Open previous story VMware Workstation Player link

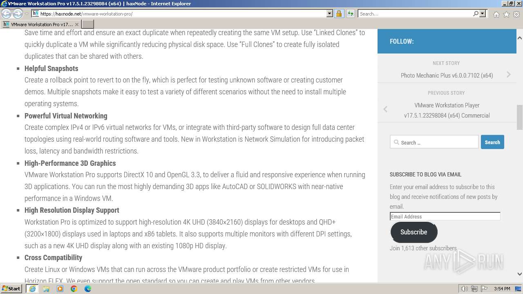pyautogui.click(x=447, y=110)
